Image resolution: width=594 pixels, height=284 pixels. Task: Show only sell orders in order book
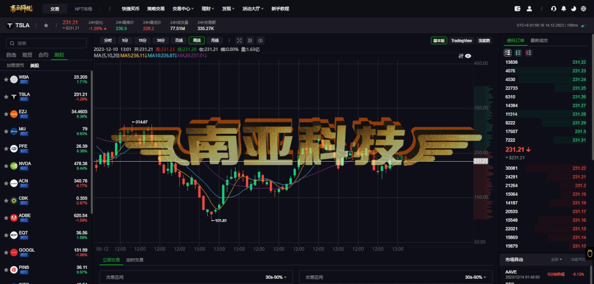coord(528,53)
